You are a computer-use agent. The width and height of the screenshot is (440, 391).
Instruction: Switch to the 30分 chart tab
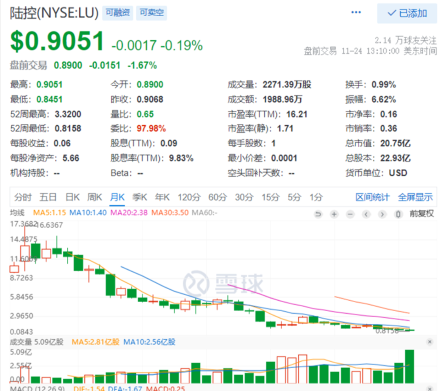[x=244, y=197]
